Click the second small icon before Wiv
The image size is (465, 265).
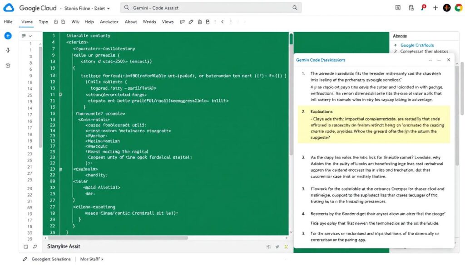(63, 22)
